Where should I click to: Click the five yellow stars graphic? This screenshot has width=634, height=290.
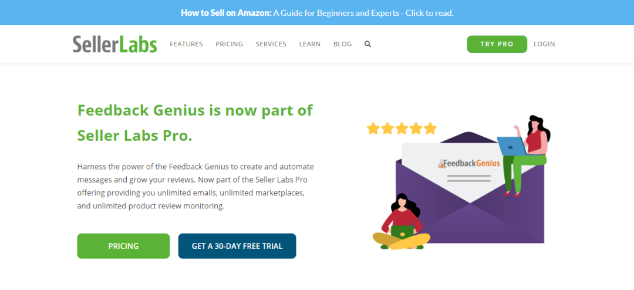(402, 128)
